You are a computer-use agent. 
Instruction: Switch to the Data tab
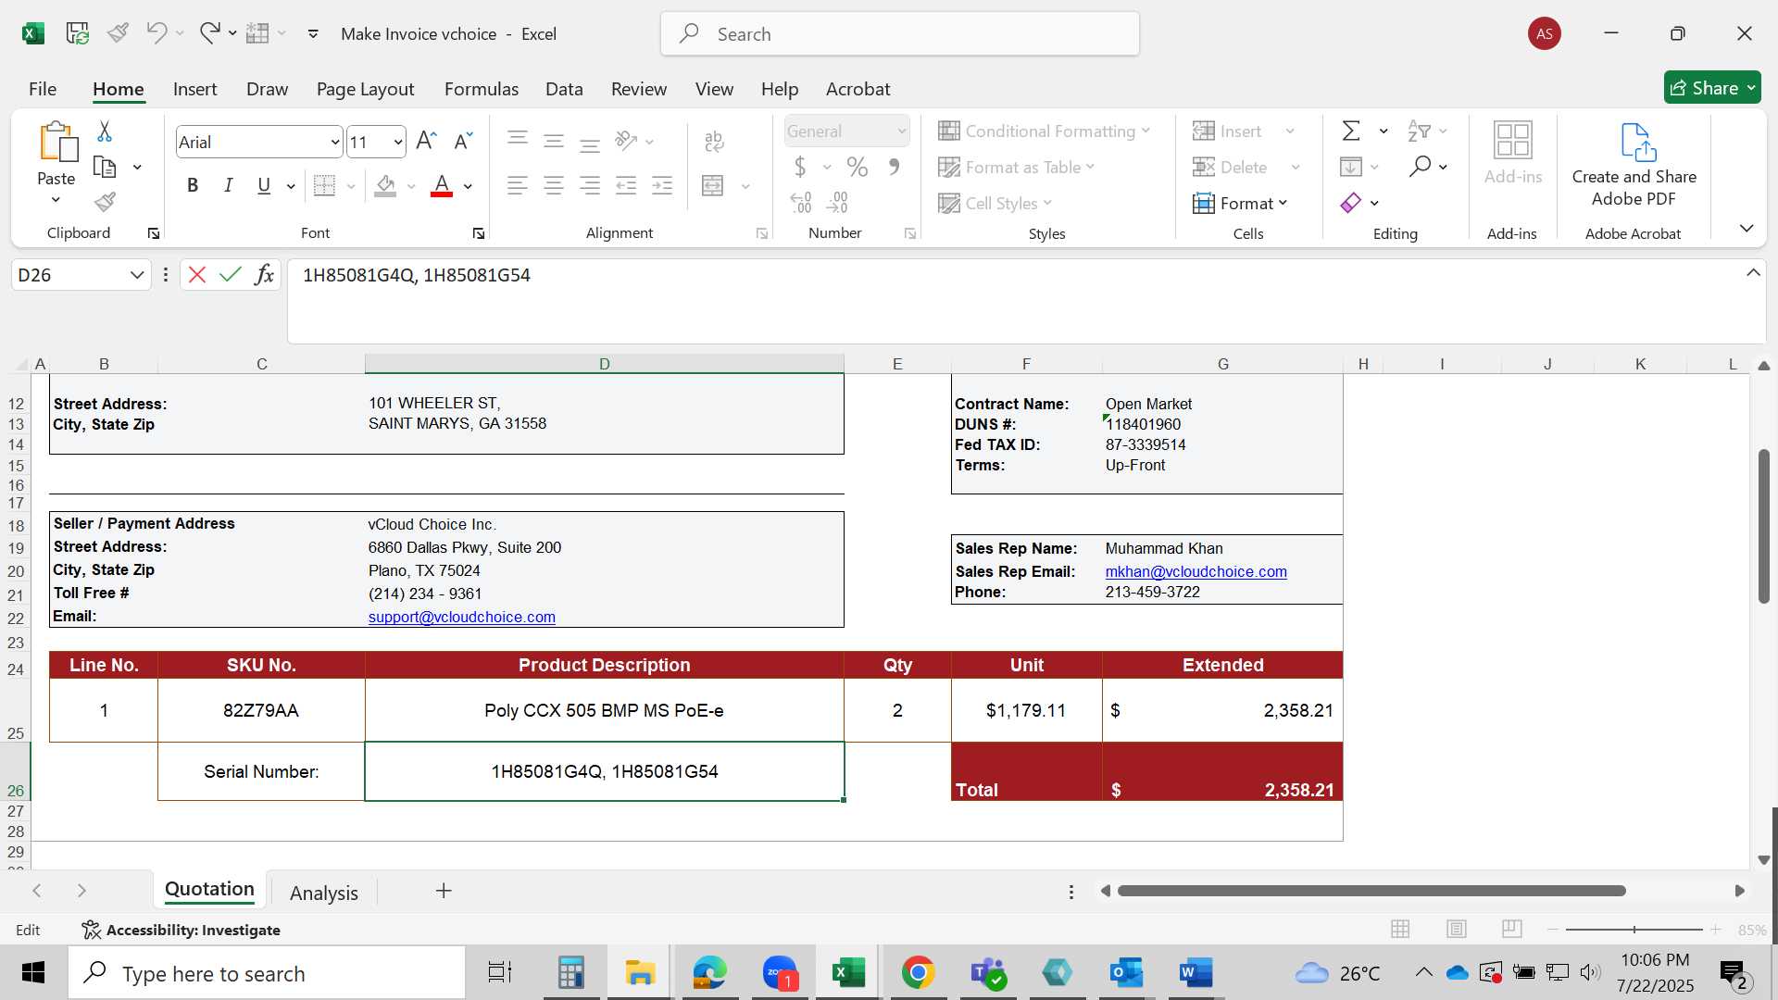point(564,89)
